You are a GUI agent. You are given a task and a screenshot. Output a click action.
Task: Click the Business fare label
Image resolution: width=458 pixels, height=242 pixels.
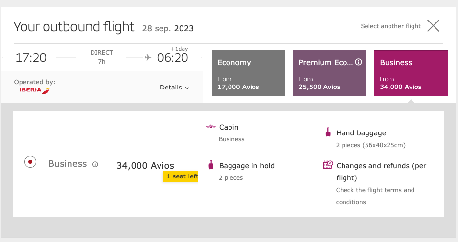68,164
